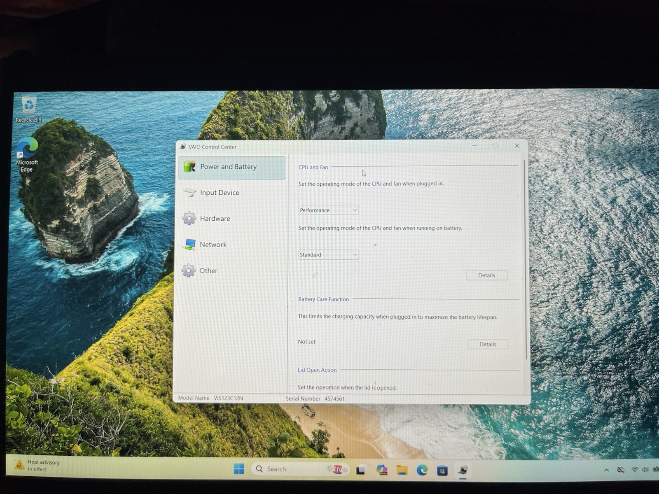Click the Model Name VJS123C12N text
The height and width of the screenshot is (494, 659).
[210, 398]
